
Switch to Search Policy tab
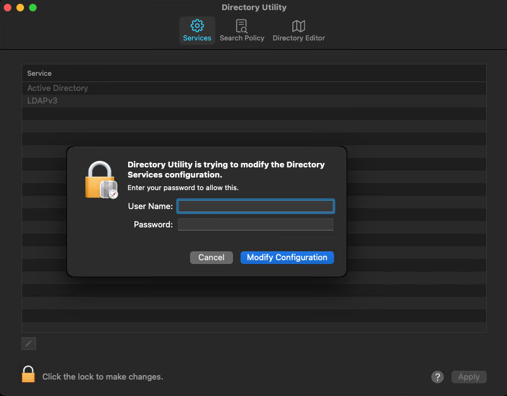point(242,30)
